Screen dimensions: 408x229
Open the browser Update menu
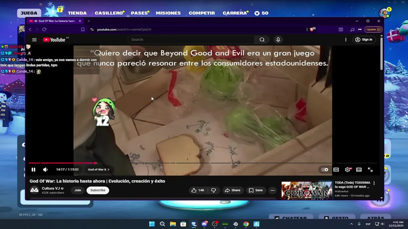[373, 30]
